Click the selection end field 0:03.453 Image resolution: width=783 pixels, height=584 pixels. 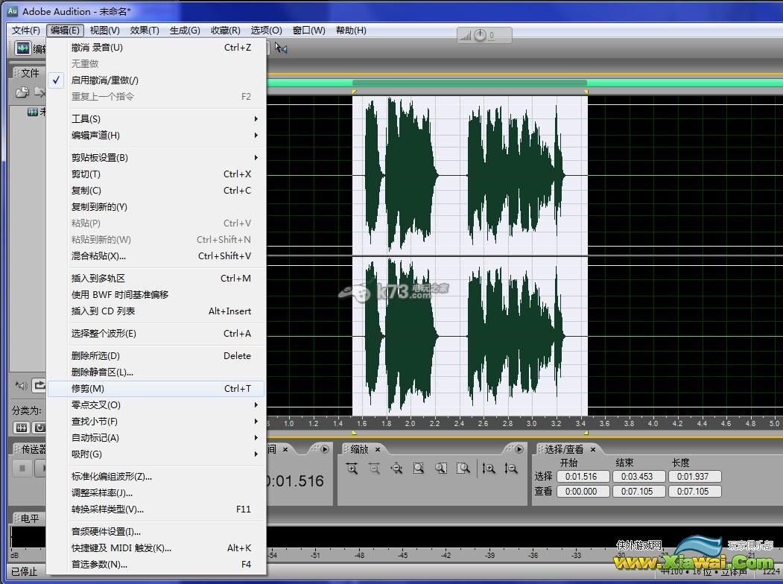(x=638, y=477)
